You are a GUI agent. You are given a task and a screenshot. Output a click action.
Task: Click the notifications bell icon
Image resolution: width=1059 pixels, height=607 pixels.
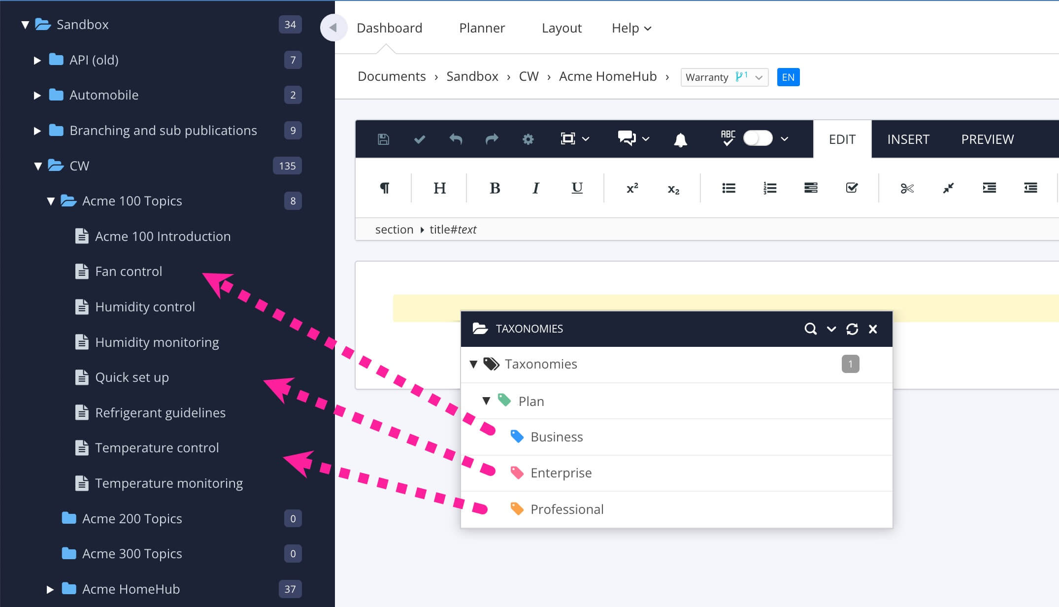pyautogui.click(x=680, y=140)
